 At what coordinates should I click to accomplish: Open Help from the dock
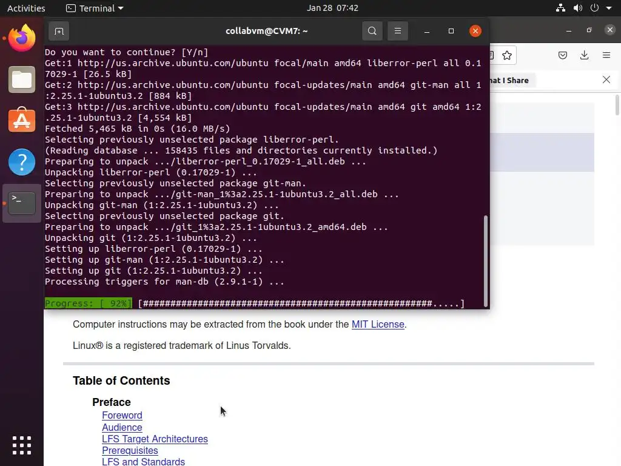pos(22,161)
